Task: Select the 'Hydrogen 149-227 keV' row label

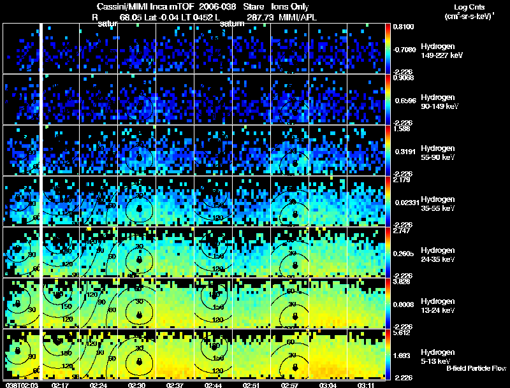Action: [441, 51]
